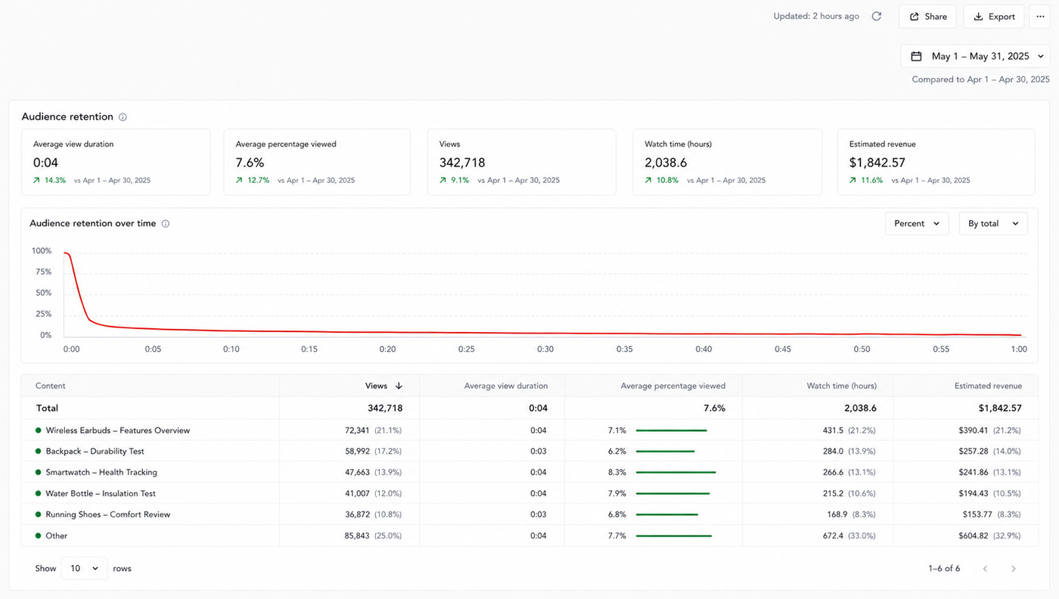Click the Export button
This screenshot has width=1059, height=599.
pos(994,17)
